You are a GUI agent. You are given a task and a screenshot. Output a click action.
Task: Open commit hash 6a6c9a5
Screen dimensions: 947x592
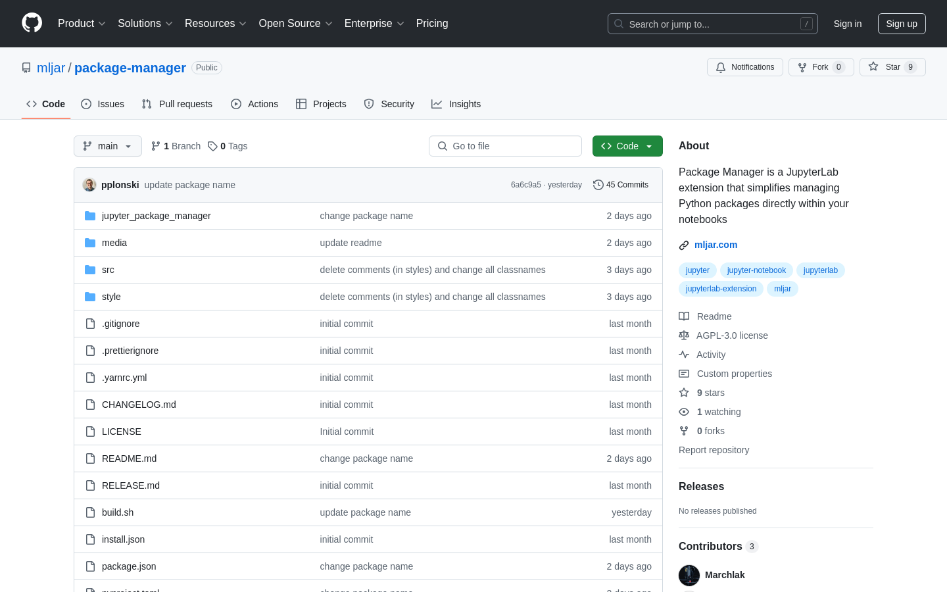(525, 185)
